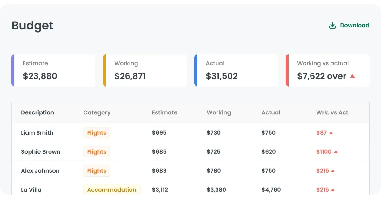The width and height of the screenshot is (381, 199).
Task: Select the Working summary card
Action: 145,70
